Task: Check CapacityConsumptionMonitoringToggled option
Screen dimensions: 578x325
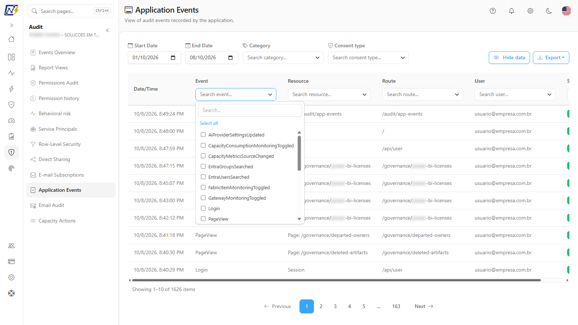Action: tap(203, 146)
